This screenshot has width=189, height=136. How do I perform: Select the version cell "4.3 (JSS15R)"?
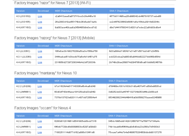coord(23,22)
